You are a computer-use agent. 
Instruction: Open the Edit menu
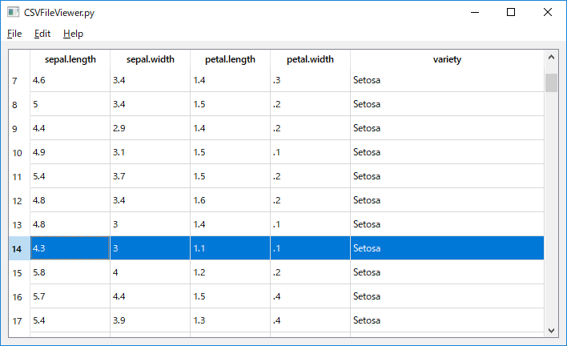[x=42, y=34]
